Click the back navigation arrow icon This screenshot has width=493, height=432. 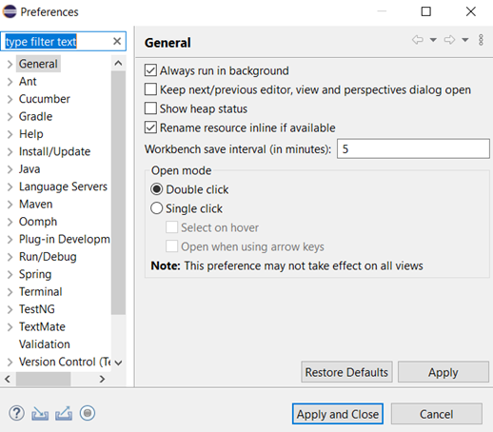pos(418,40)
